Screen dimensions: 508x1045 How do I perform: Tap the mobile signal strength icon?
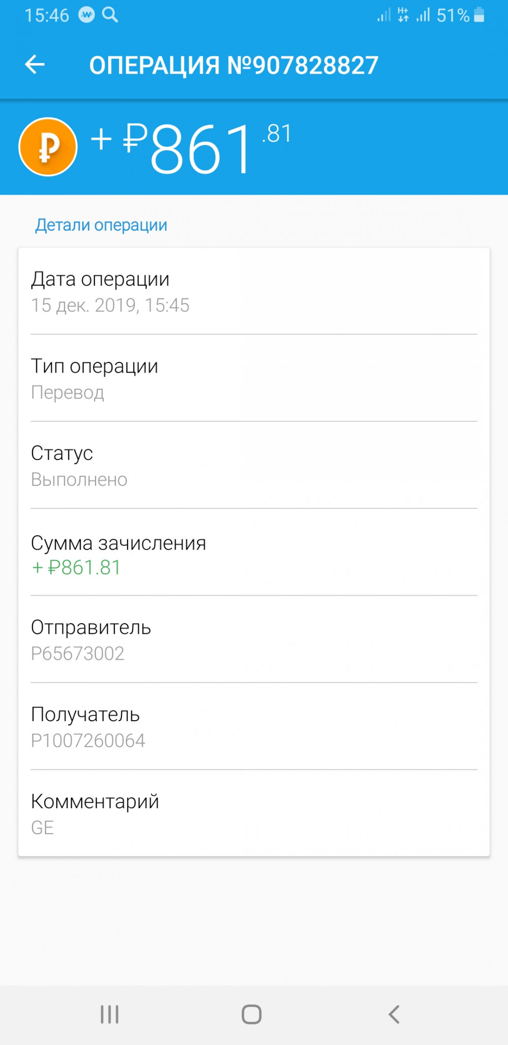pos(423,15)
